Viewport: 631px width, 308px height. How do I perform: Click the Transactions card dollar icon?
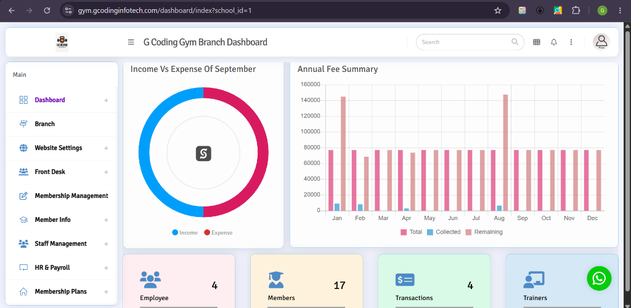405,280
